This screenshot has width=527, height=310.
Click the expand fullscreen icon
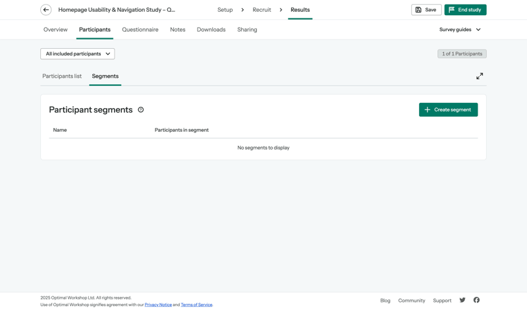pos(480,76)
